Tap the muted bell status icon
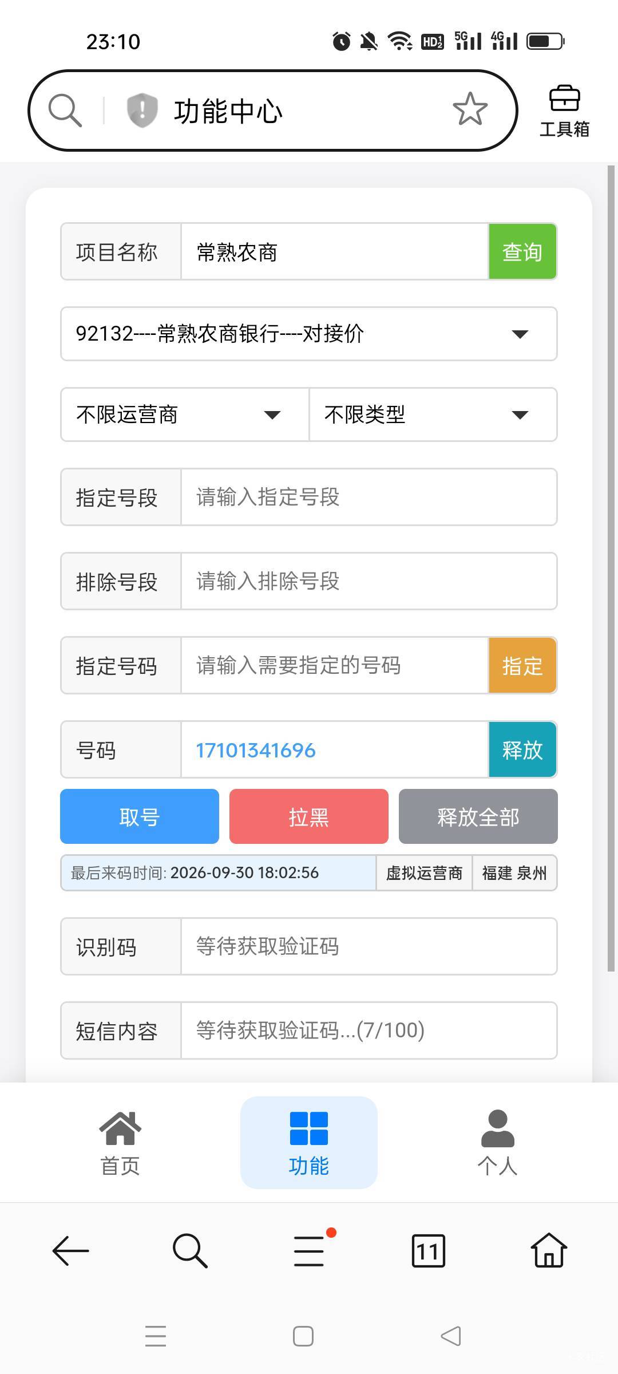 pos(369,41)
